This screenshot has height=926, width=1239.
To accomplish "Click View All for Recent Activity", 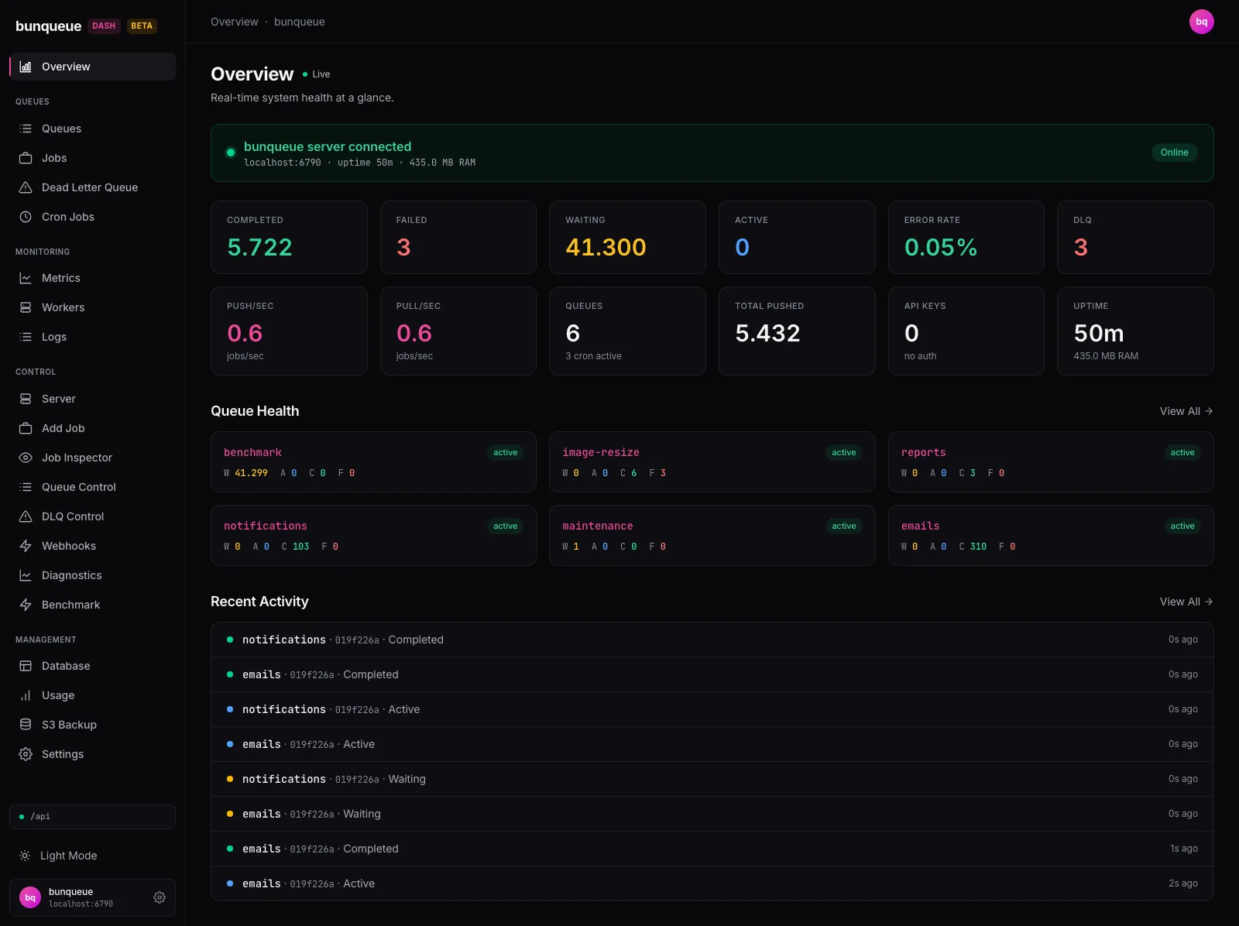I will coord(1186,602).
